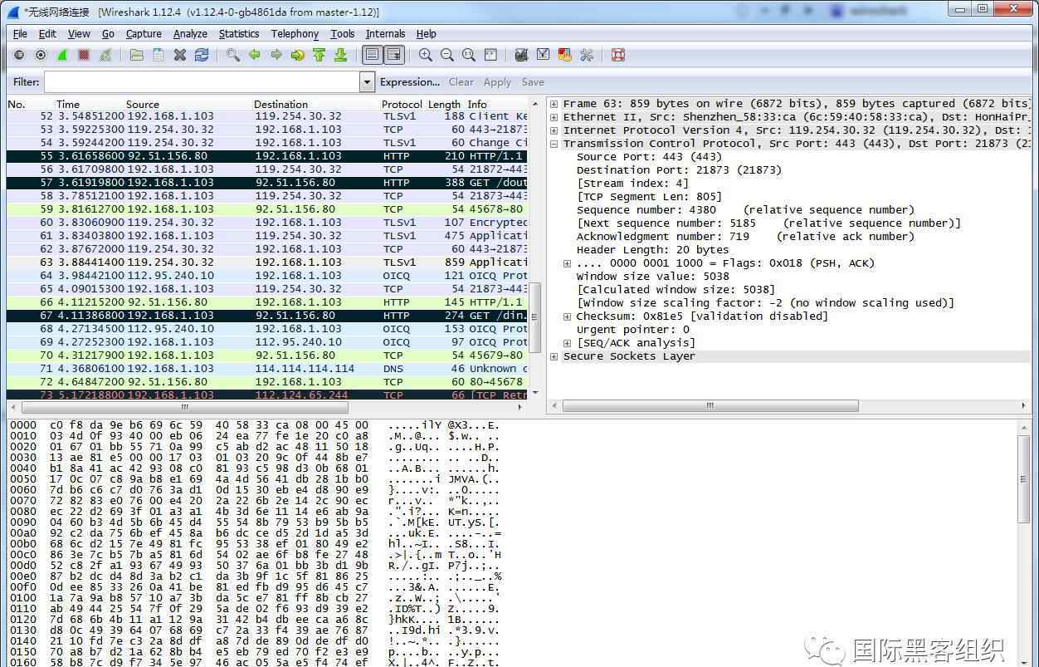
Task: Open the capture interfaces list icon
Action: tap(19, 55)
